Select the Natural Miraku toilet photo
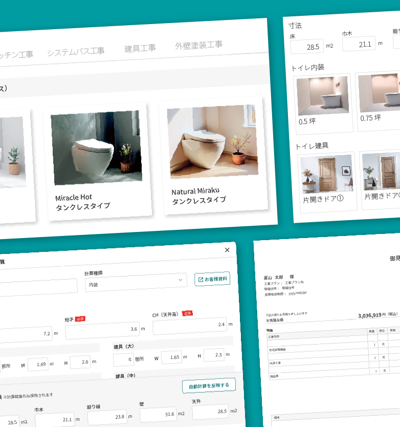 pos(212,142)
